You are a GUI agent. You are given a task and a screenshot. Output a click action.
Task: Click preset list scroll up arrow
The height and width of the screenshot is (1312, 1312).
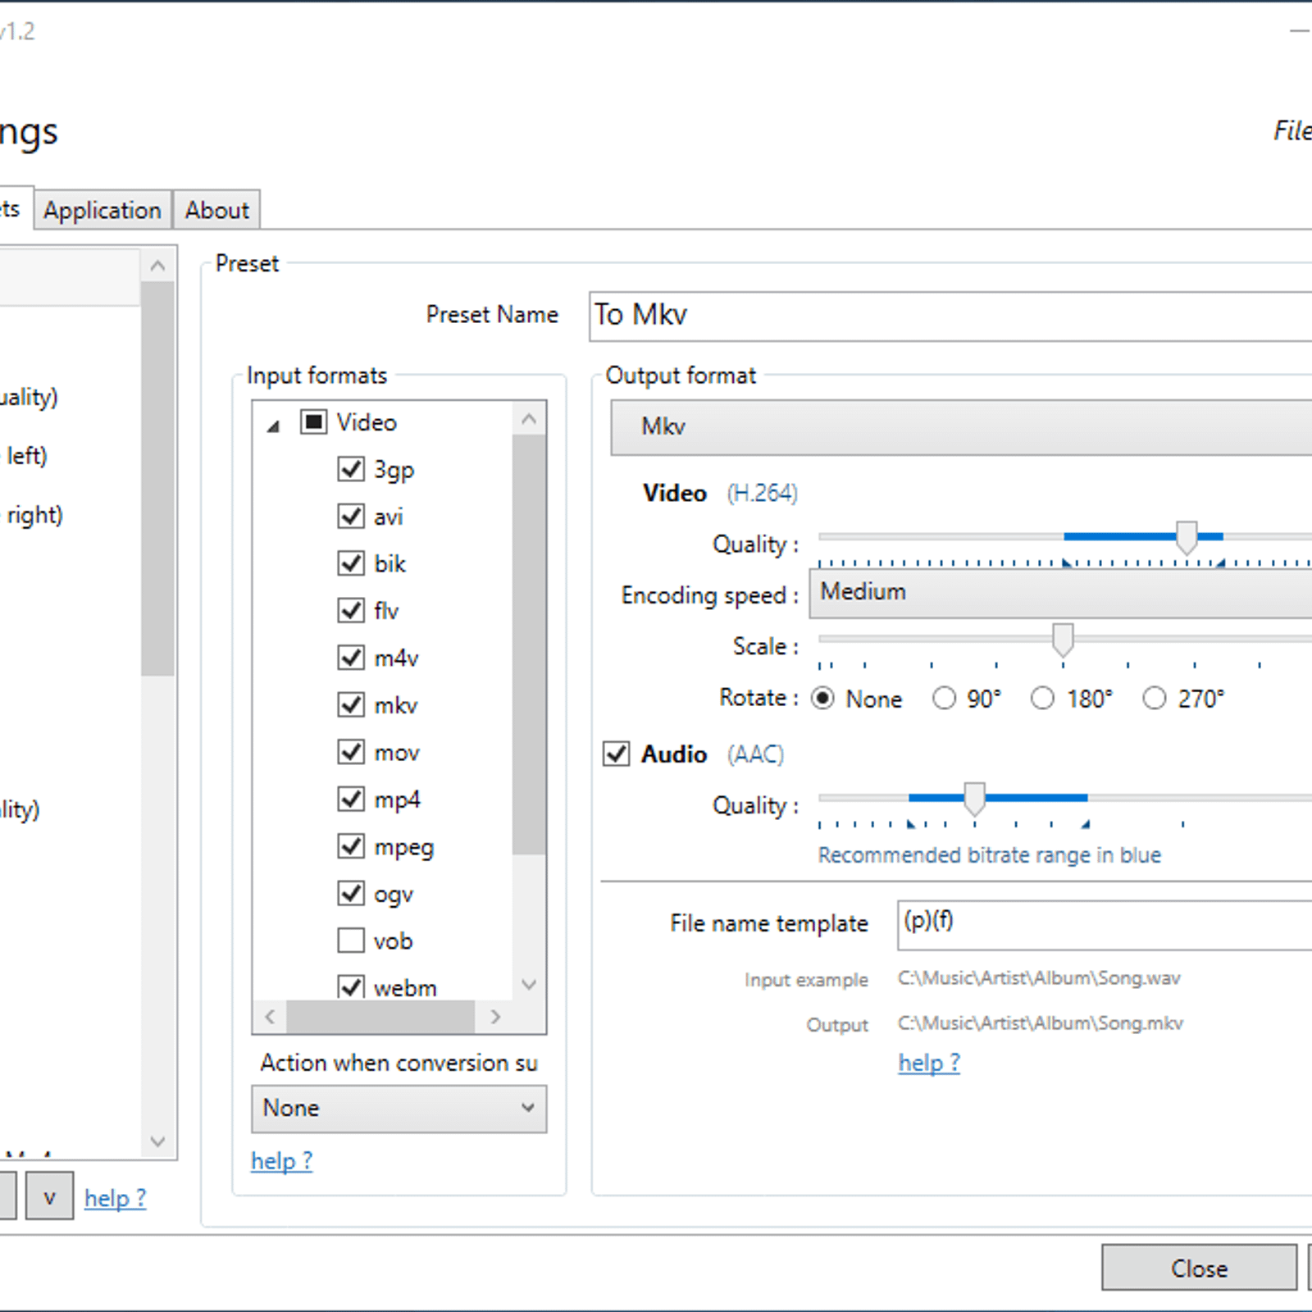pos(158,265)
